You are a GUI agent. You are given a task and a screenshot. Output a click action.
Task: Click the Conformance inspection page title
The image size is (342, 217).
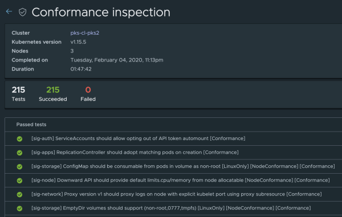101,12
